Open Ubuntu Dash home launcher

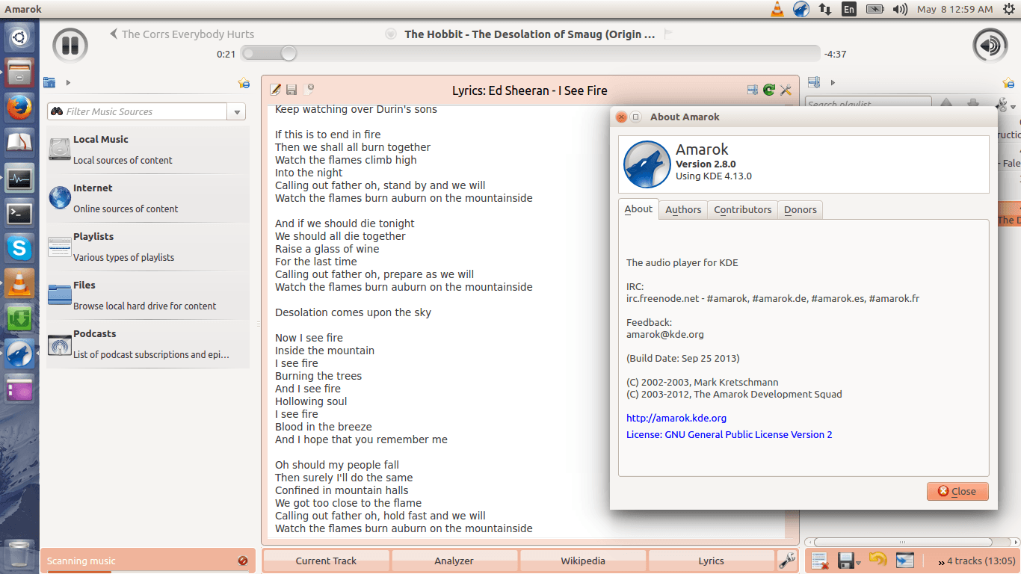click(x=19, y=37)
